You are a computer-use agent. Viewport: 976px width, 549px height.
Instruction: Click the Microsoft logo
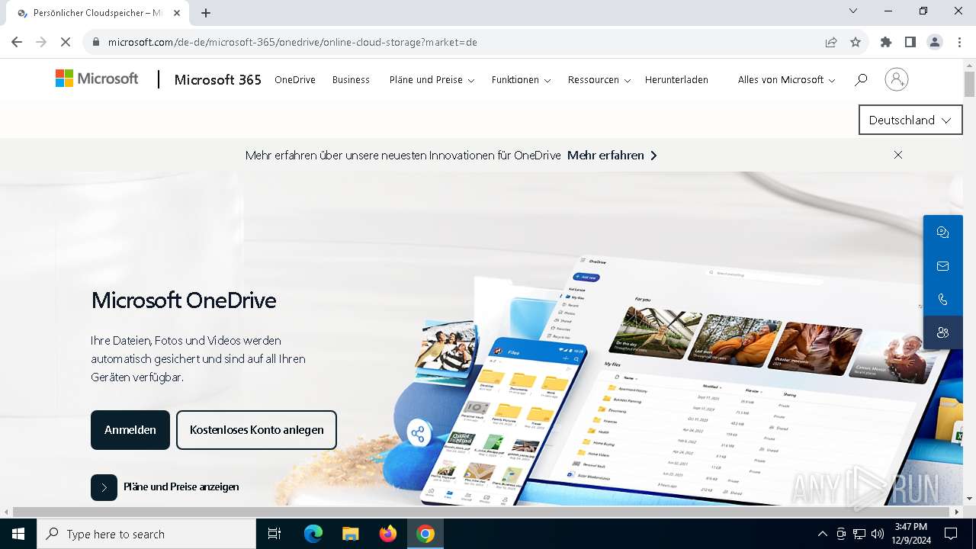coord(97,79)
